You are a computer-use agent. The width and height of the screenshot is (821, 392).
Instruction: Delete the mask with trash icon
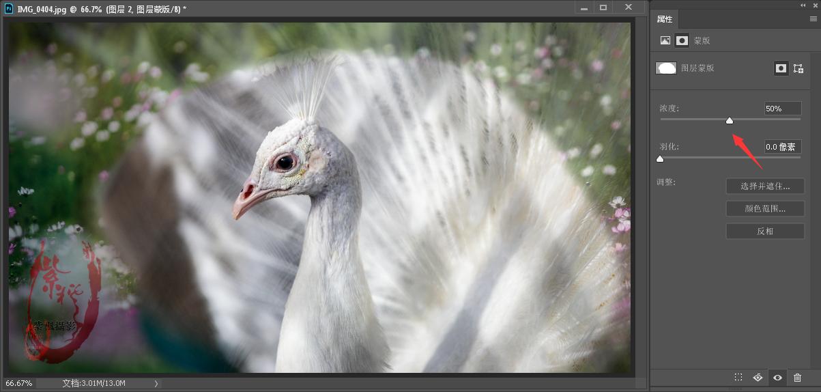coord(797,377)
